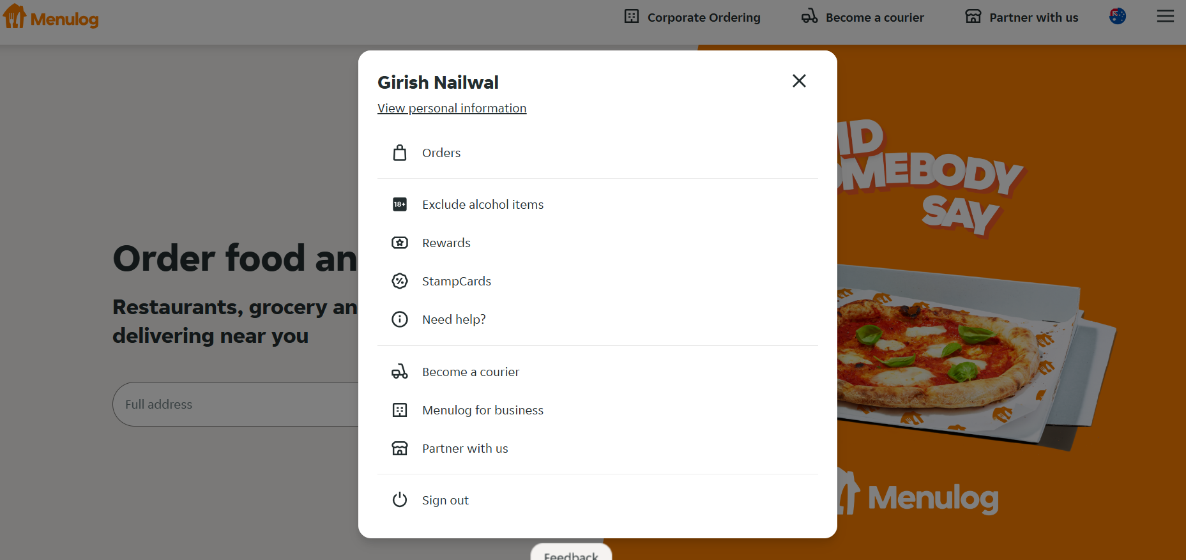1186x560 pixels.
Task: Click the Menulog logo in the header
Action: 51,17
